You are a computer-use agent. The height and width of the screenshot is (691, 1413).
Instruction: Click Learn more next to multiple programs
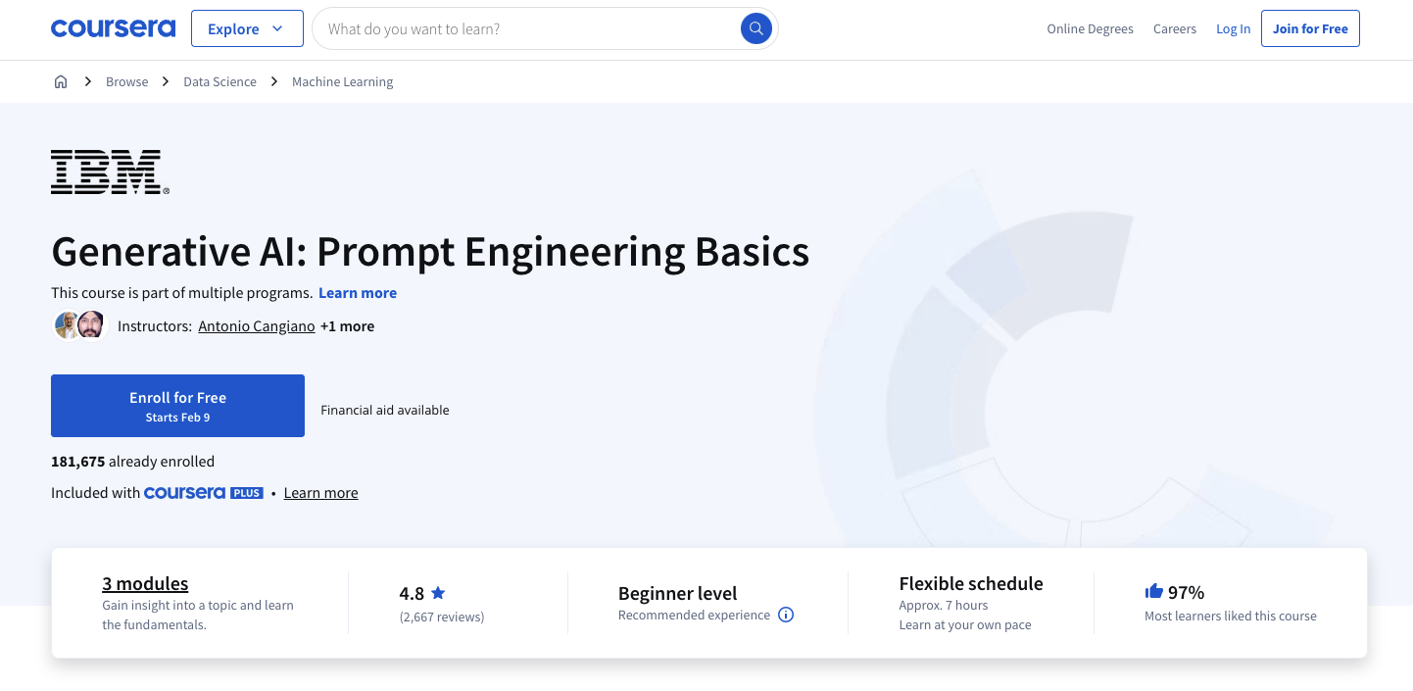coord(358,293)
